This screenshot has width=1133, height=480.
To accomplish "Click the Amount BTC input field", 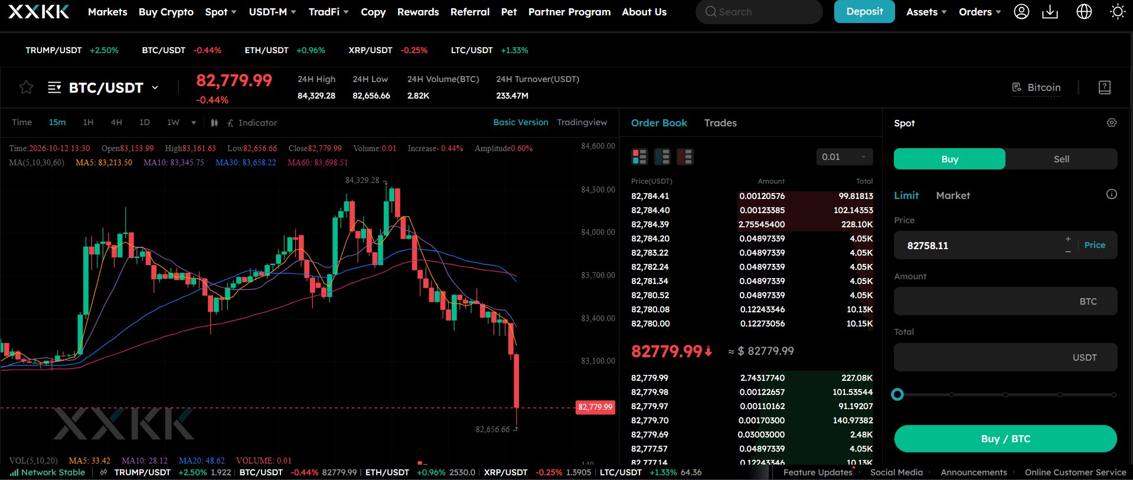I will tap(1005, 301).
